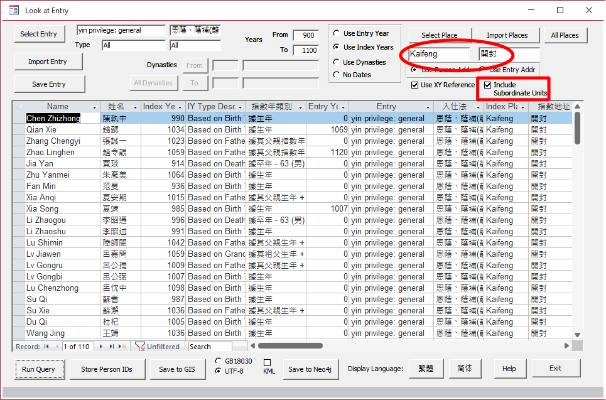Select the Use Entry Year radio button

pyautogui.click(x=337, y=33)
